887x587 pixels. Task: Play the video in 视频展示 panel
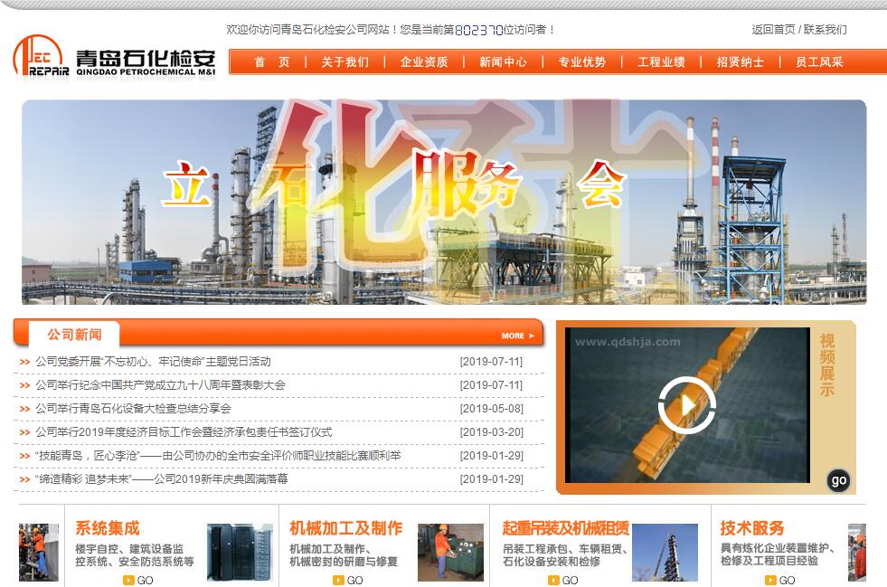tap(687, 404)
